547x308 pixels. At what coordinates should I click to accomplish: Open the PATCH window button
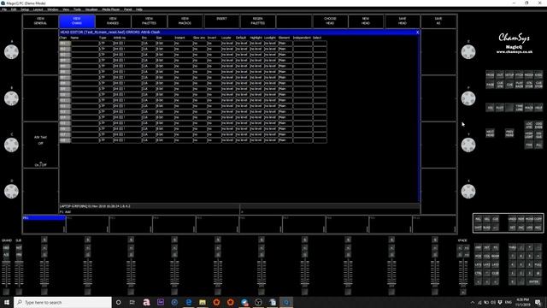point(519,75)
